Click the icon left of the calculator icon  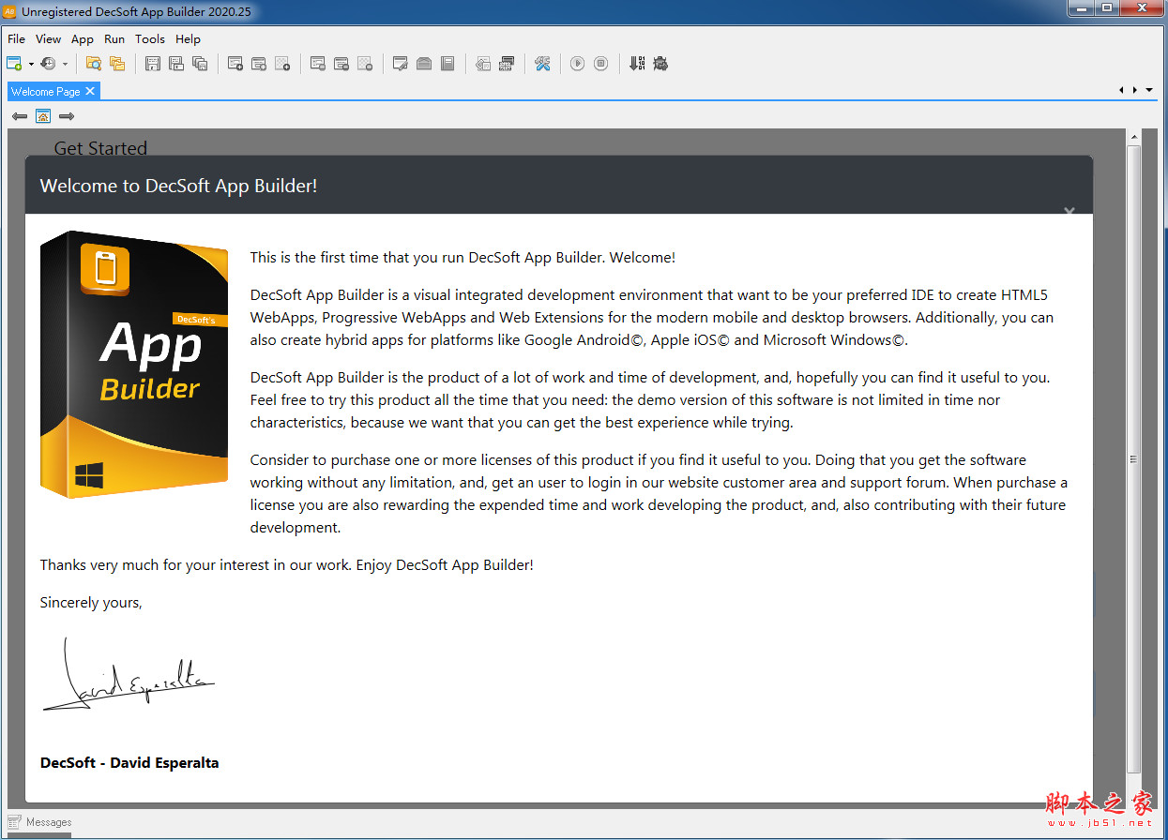coord(483,64)
